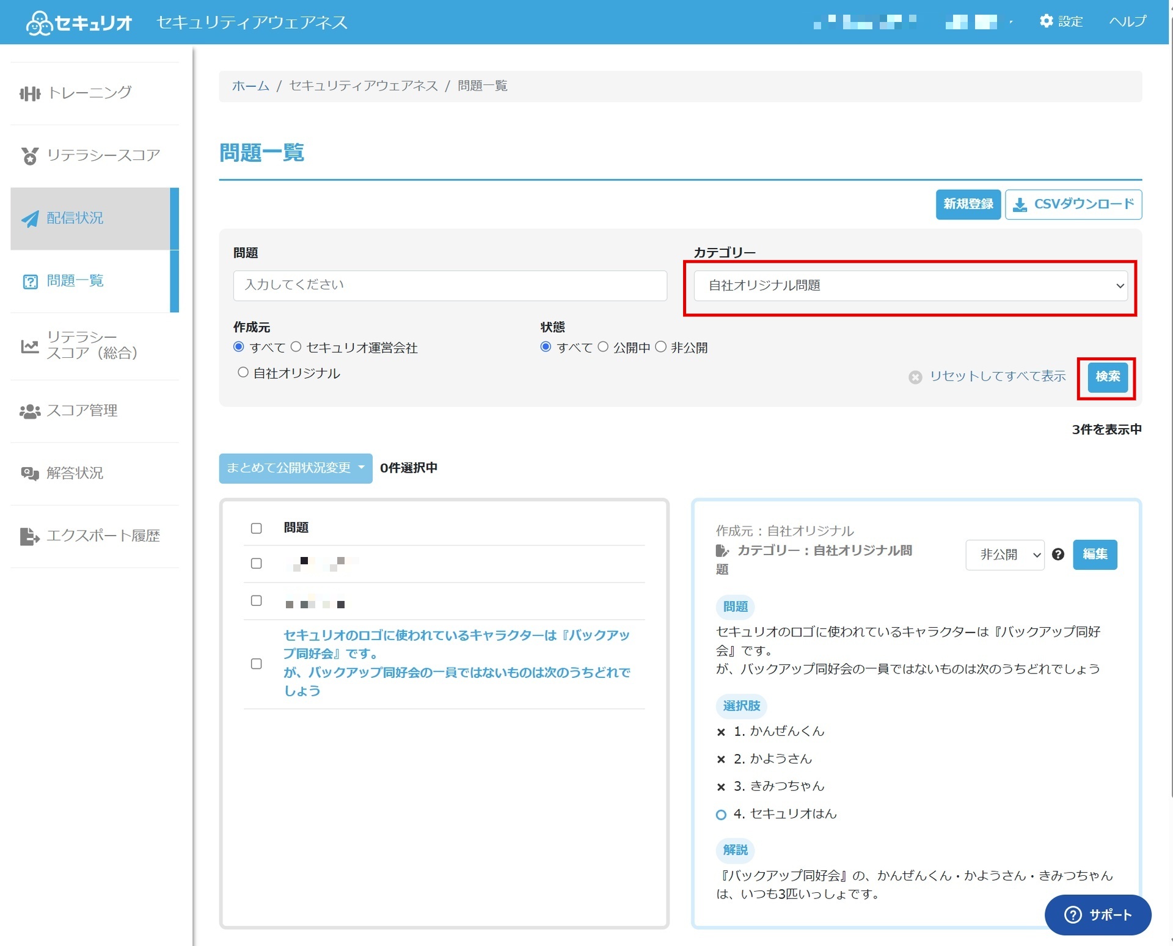
Task: Open the 非公開 status dropdown in detail panel
Action: click(1005, 555)
